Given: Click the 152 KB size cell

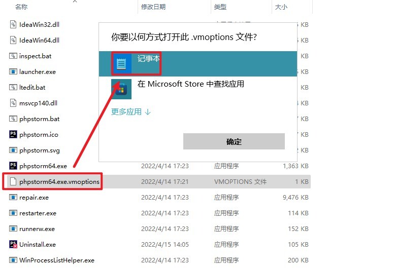Looking at the screenshot, I should [x=298, y=229].
